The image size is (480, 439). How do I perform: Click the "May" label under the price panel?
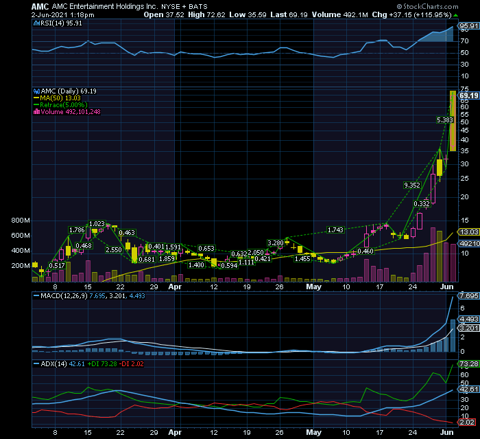[313, 287]
